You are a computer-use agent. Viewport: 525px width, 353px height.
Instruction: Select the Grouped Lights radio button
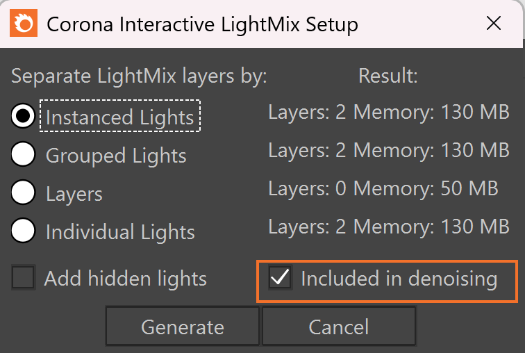[23, 154]
